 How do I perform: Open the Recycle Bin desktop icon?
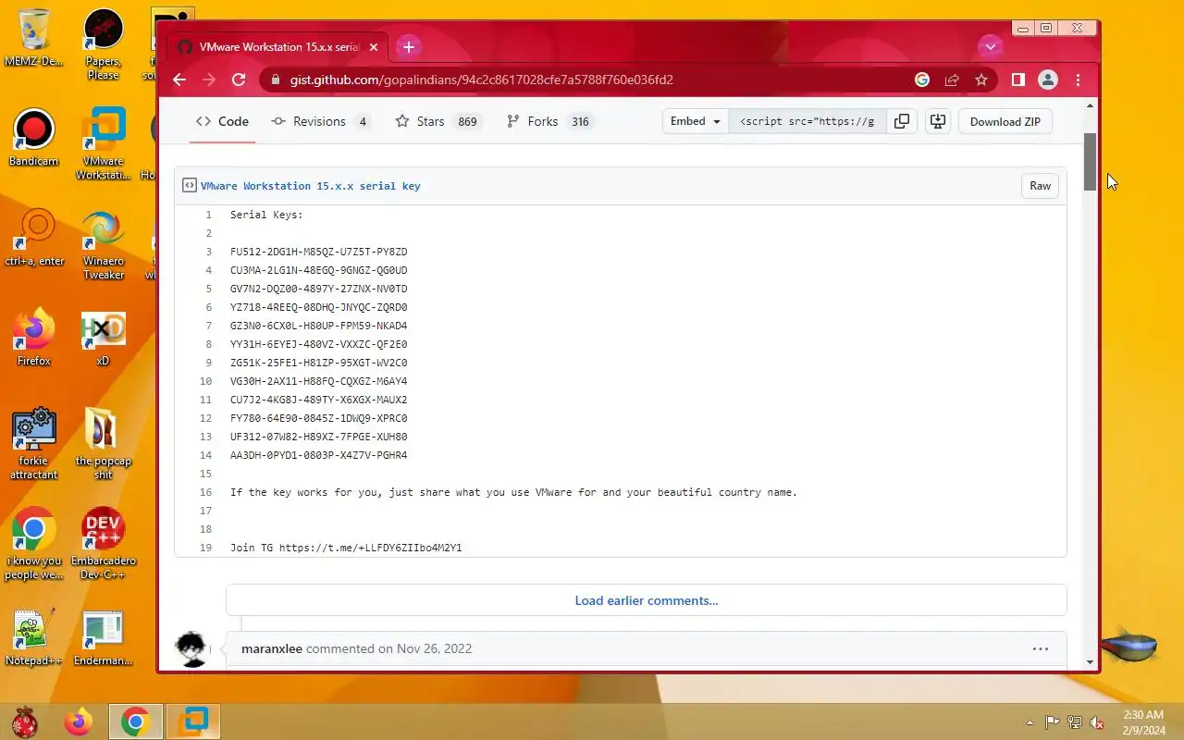[33, 38]
